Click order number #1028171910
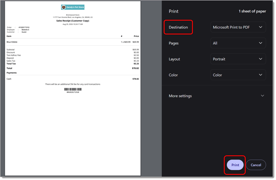 (24, 27)
